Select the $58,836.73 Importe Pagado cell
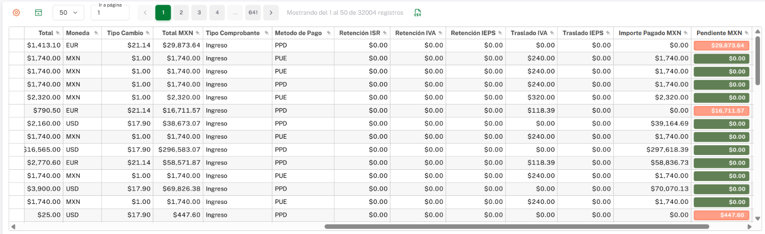Viewport: 765px width, 234px height. [653, 163]
